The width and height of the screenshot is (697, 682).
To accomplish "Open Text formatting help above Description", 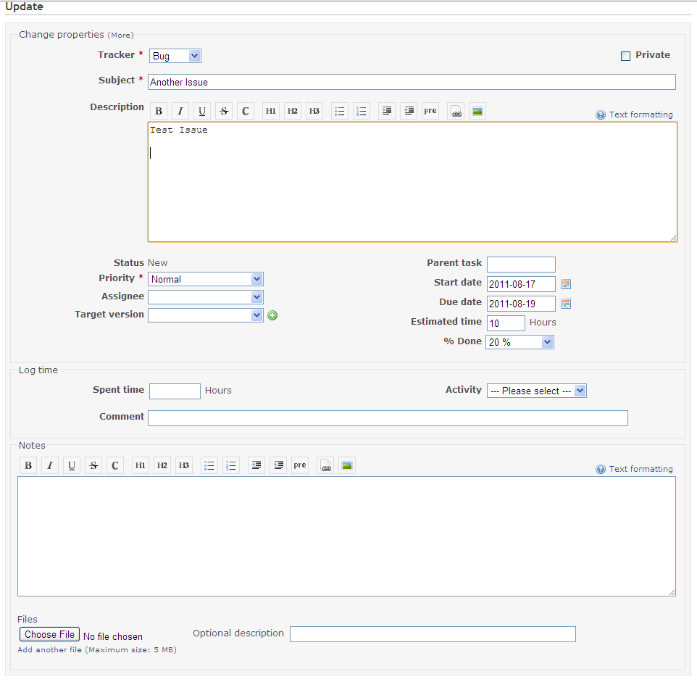I will click(x=640, y=115).
